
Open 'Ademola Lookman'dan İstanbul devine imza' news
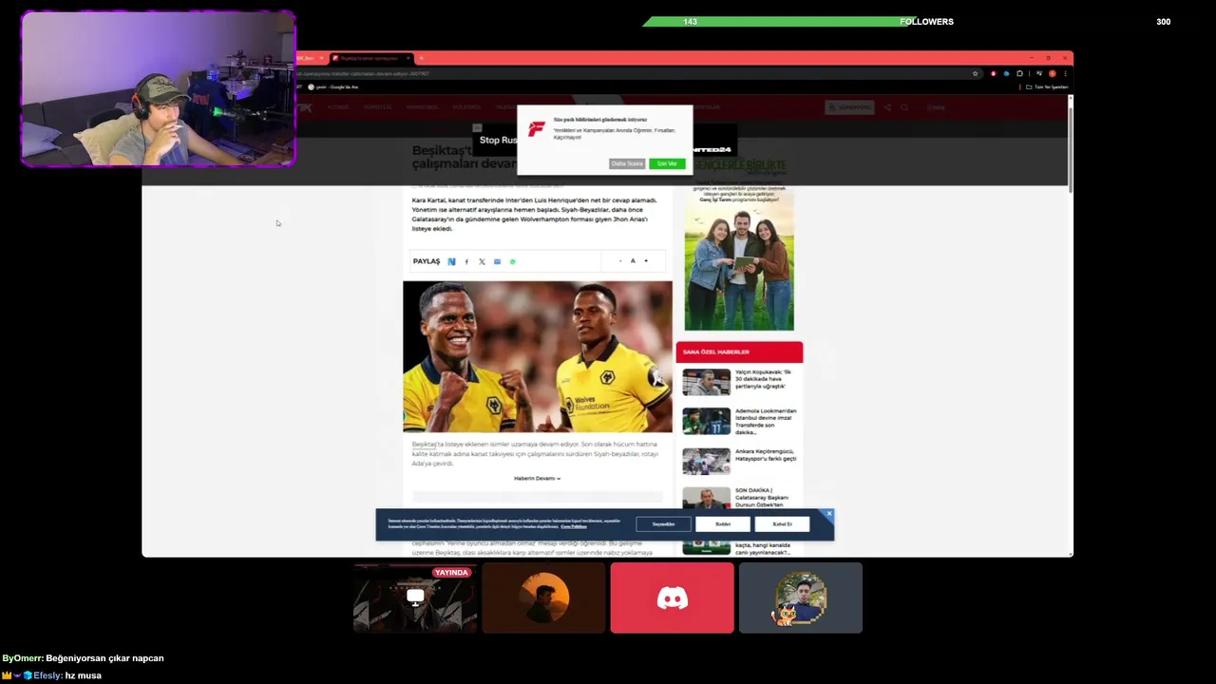(x=766, y=421)
